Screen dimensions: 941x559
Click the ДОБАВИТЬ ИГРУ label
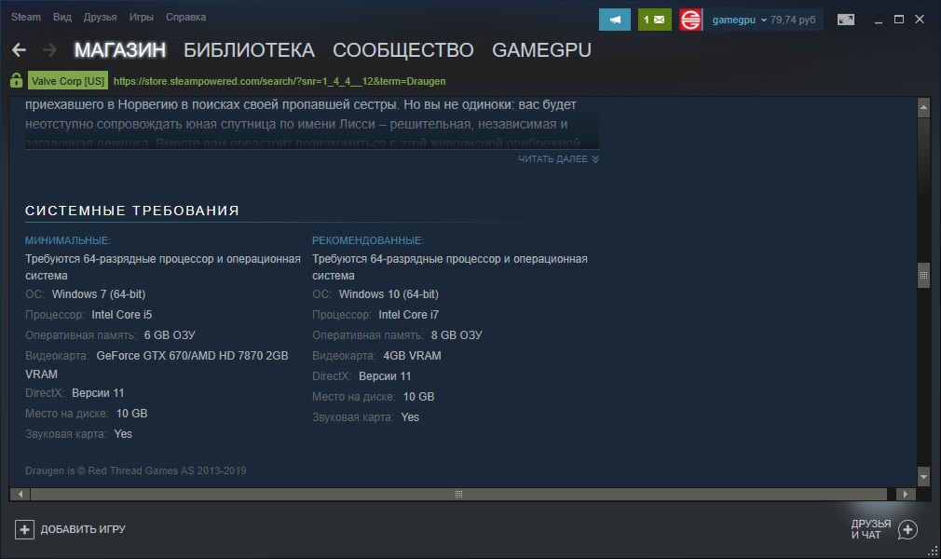(83, 529)
